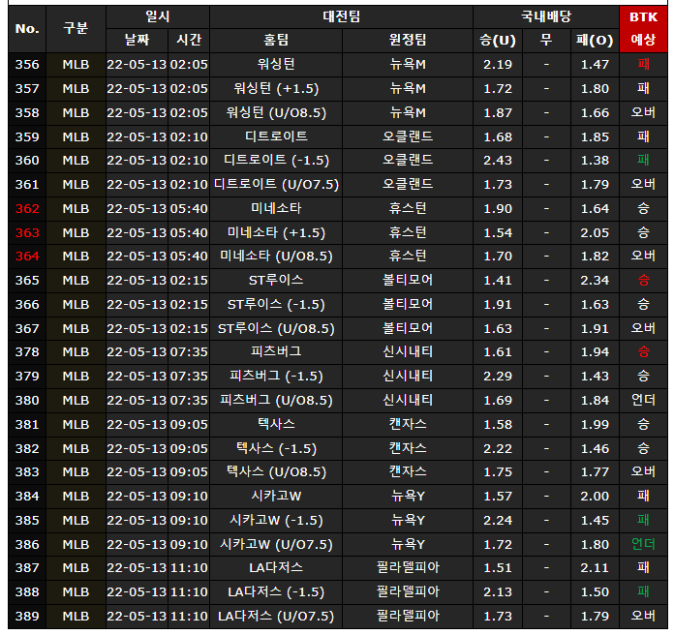This screenshot has width=674, height=635.
Task: Click home team LA다저스 (-1.5)
Action: 276,592
